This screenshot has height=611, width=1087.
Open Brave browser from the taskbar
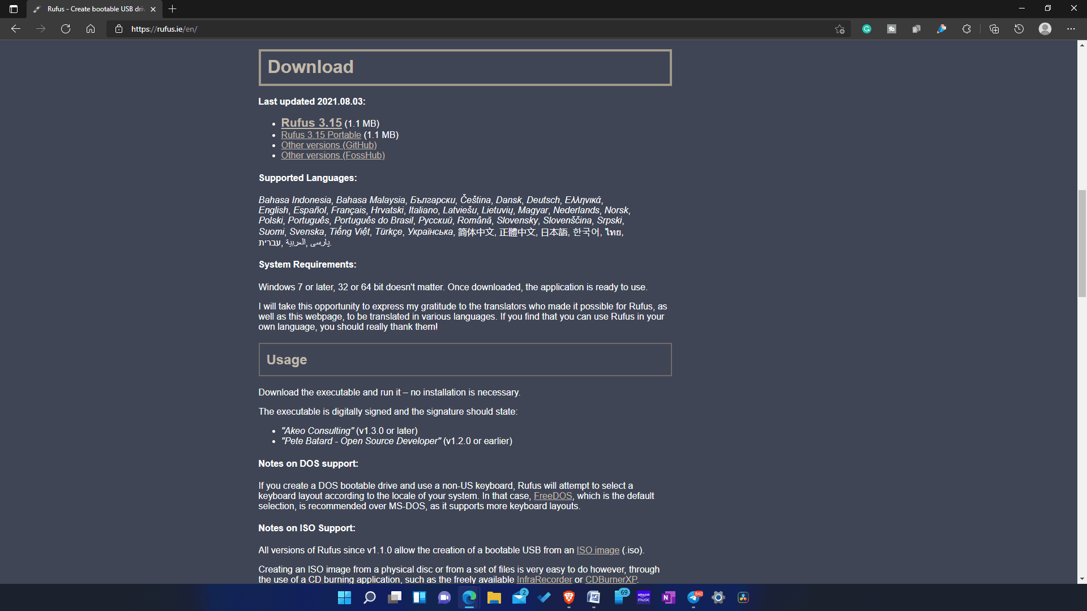(569, 597)
